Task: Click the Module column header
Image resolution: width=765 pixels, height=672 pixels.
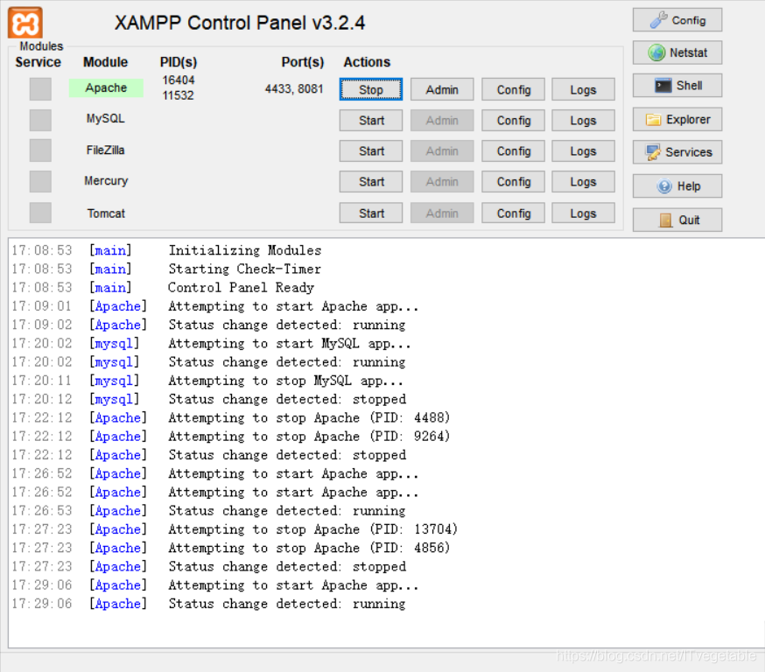Action: [x=105, y=62]
